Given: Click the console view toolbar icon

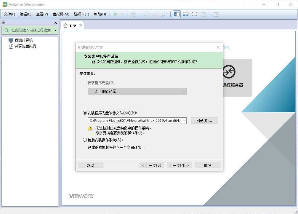Looking at the screenshot, I should click(x=216, y=14).
